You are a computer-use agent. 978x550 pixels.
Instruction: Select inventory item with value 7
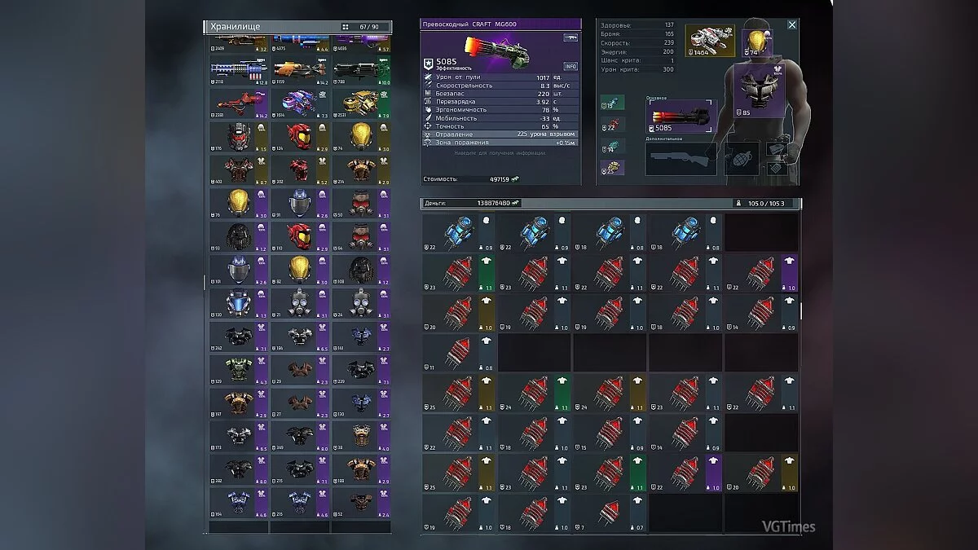(x=609, y=512)
